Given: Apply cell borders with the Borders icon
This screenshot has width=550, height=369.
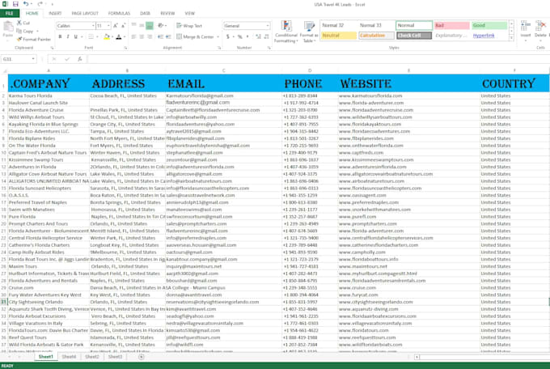Looking at the screenshot, I should (x=91, y=36).
